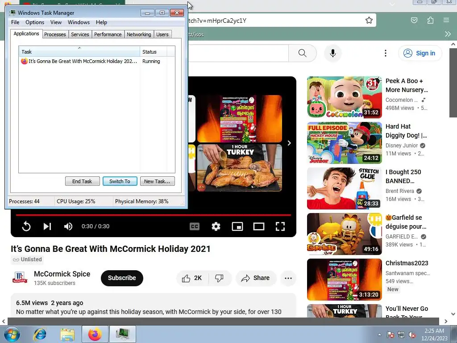This screenshot has width=457, height=343.
Task: Click Task Manager taskbar icon
Action: [123, 334]
